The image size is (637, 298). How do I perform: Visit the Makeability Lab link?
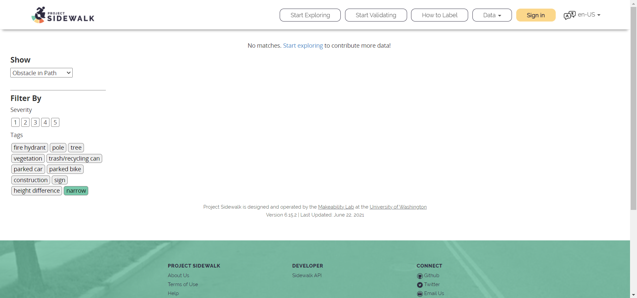(336, 207)
